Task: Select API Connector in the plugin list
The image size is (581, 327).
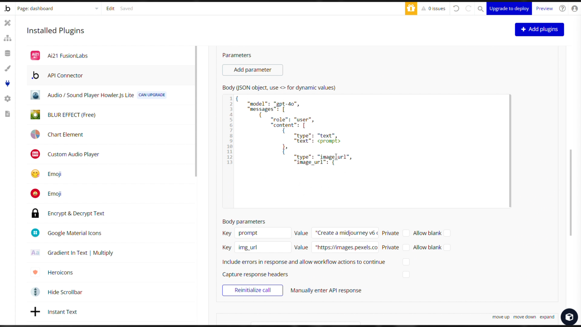Action: pyautogui.click(x=65, y=75)
